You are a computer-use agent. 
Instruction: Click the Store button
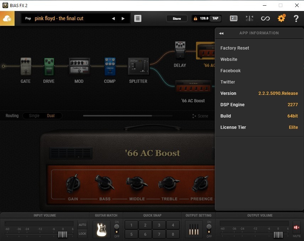coord(177,18)
